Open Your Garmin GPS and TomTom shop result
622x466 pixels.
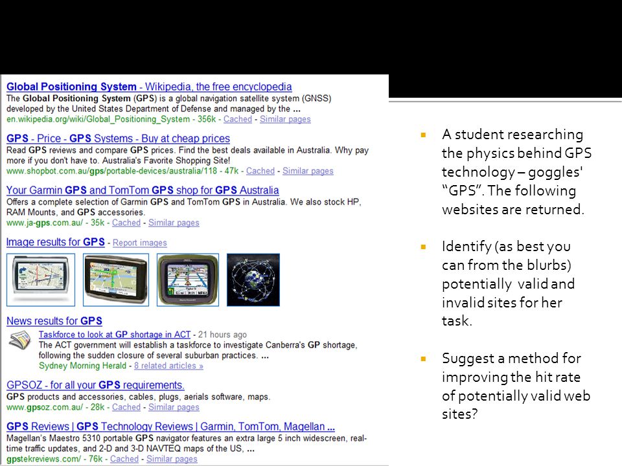[x=143, y=190]
